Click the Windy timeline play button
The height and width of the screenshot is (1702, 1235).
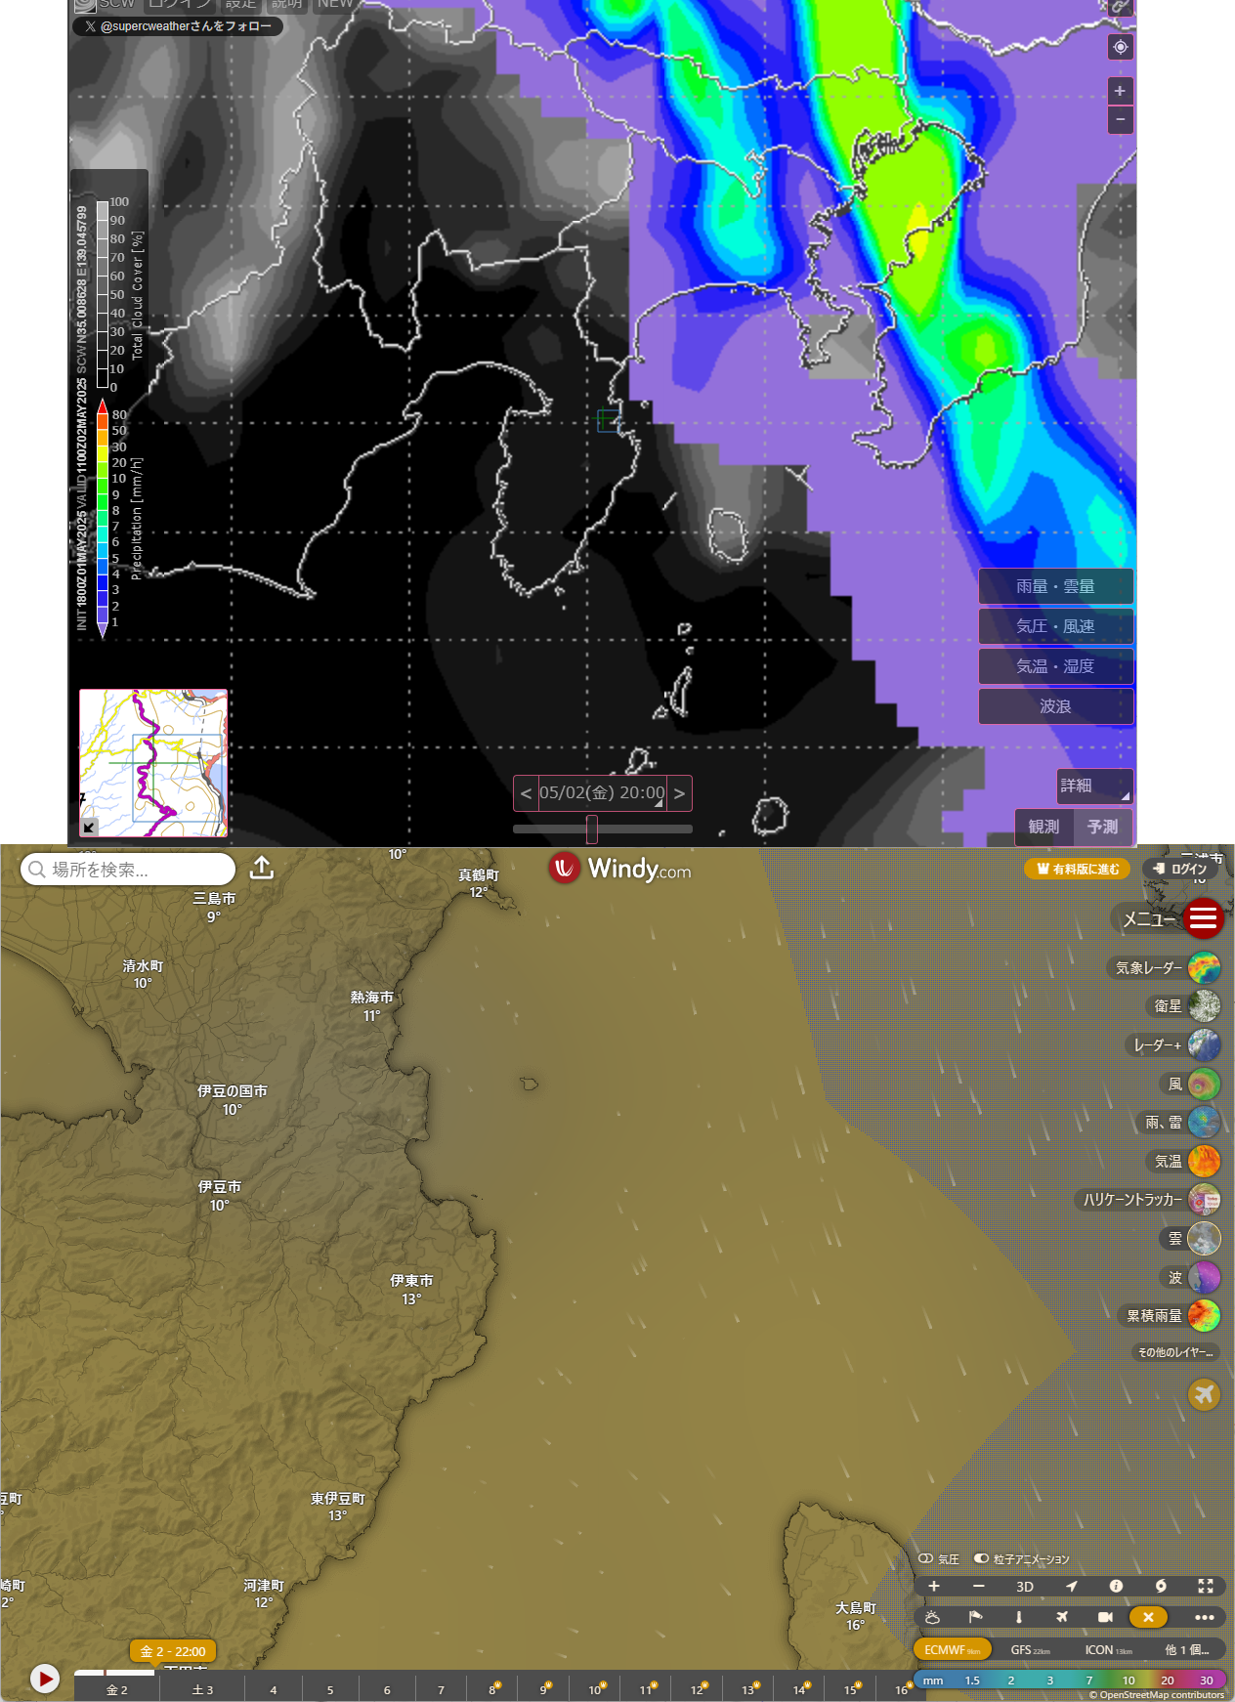(44, 1679)
